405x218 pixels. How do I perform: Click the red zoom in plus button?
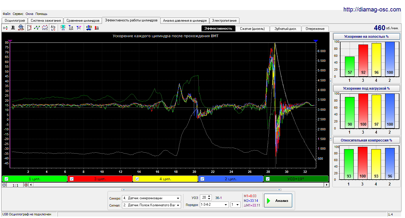pyautogui.click(x=26, y=185)
